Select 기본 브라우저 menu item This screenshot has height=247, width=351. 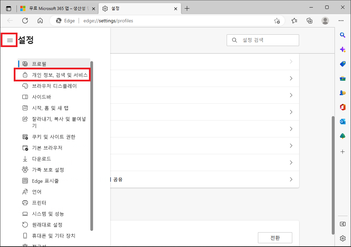coord(54,148)
